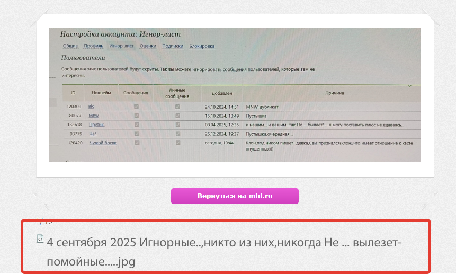Viewport: 456px width, 274px height.
Task: Click the ID cell 93779
Action: [x=76, y=134]
